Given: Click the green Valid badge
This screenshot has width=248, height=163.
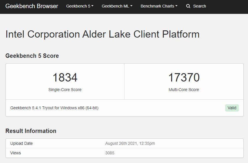Looking at the screenshot, I should pos(232,108).
